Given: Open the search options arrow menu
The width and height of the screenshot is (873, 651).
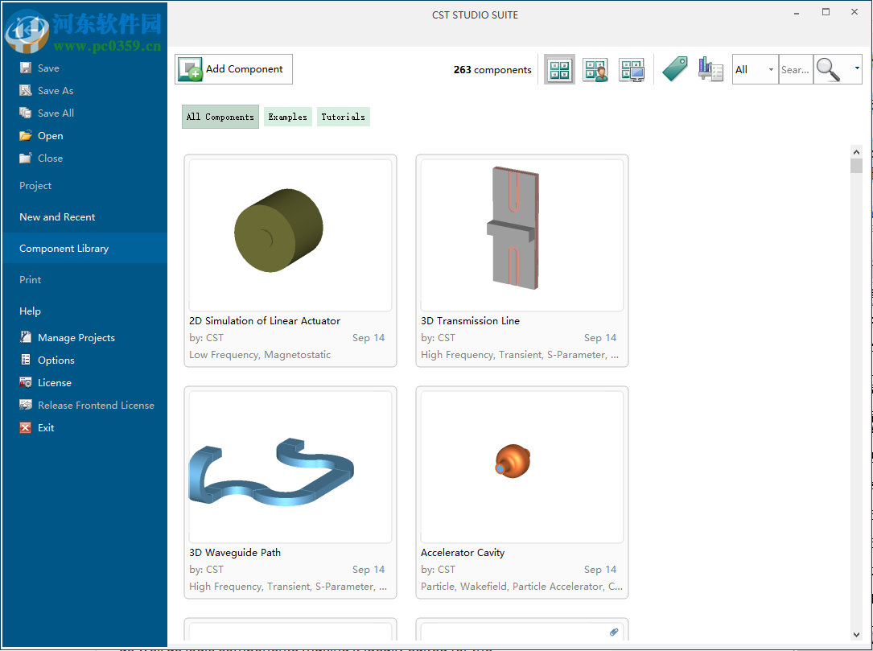Looking at the screenshot, I should 855,70.
